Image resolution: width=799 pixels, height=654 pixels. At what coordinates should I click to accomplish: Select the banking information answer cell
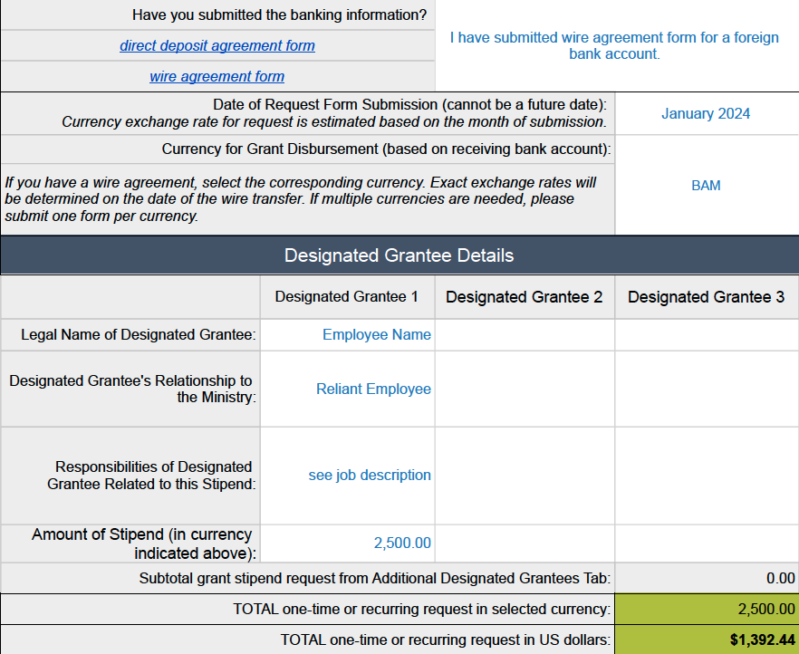[x=615, y=45]
